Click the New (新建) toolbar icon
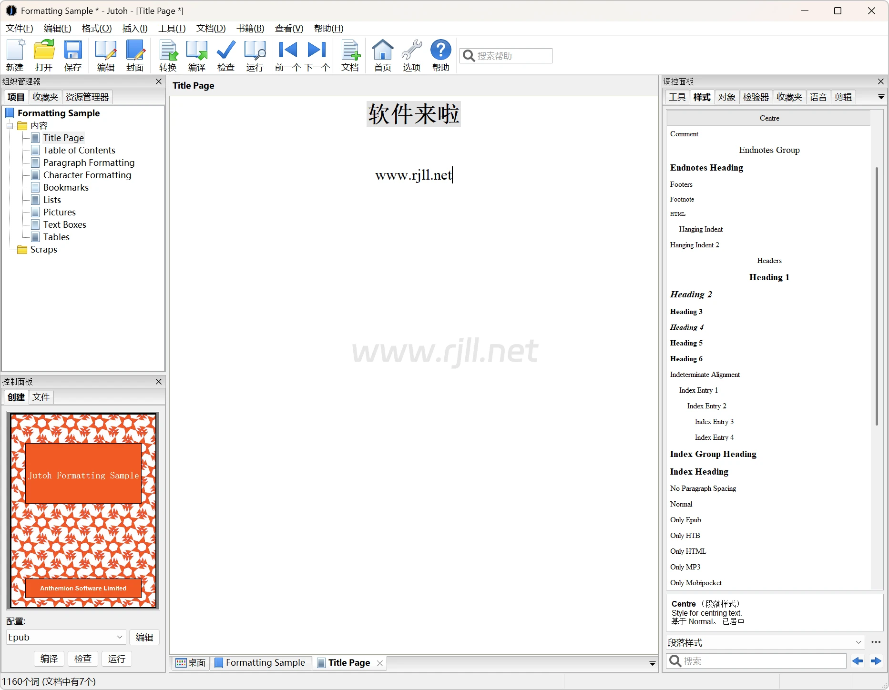The height and width of the screenshot is (690, 889). (x=15, y=55)
